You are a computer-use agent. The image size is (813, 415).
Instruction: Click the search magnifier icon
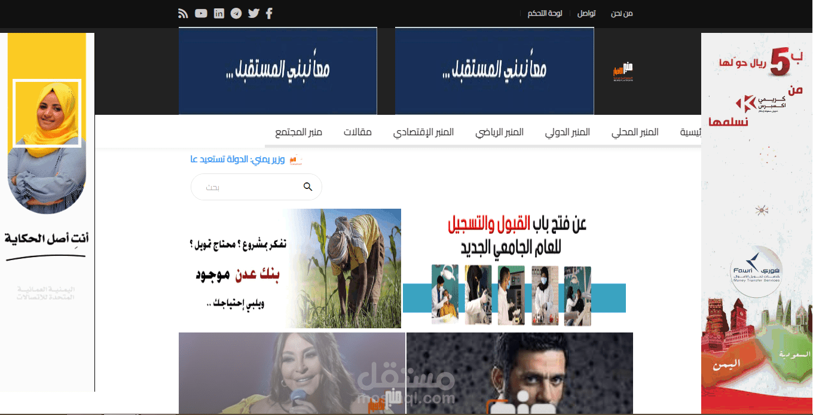point(308,187)
